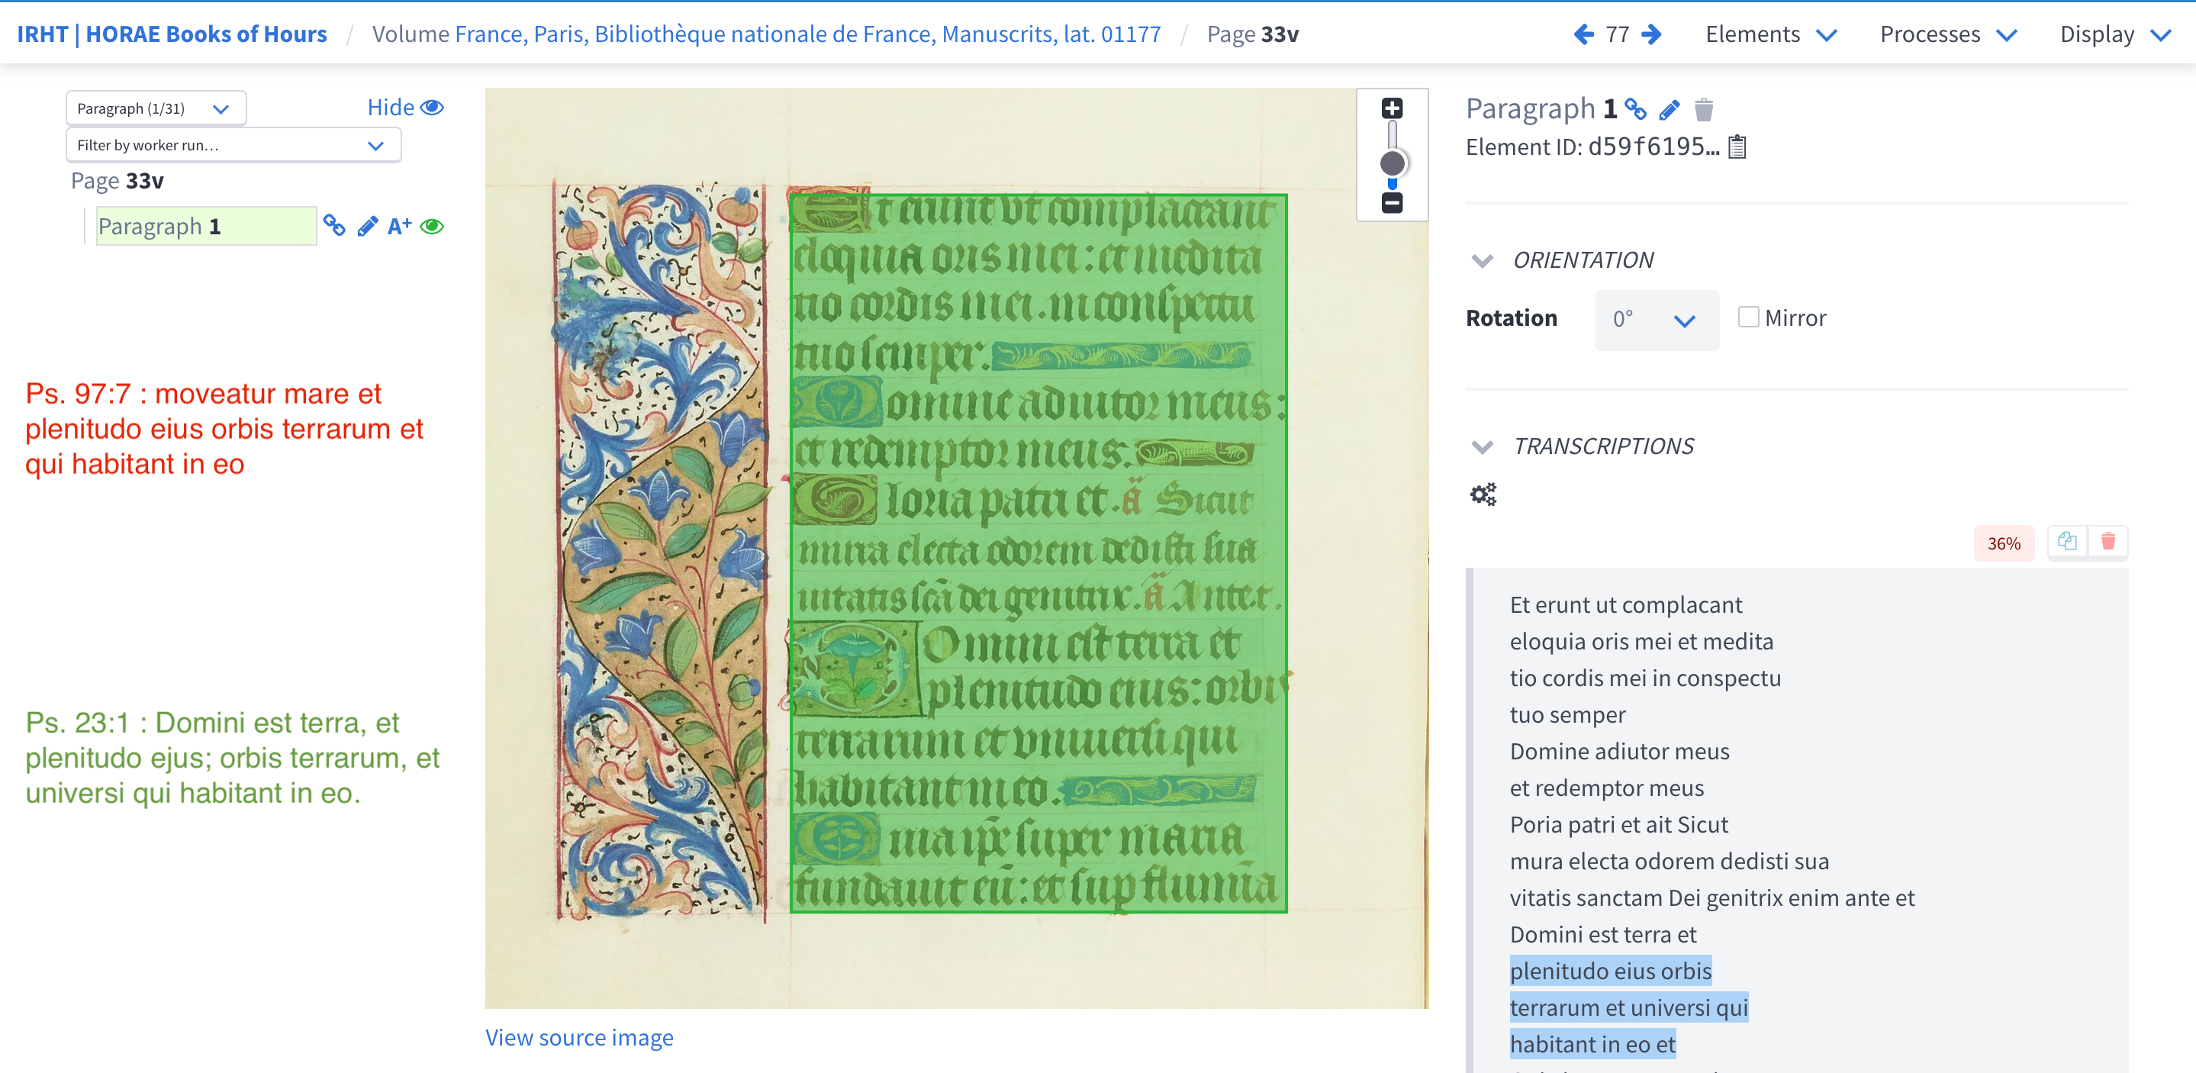2196x1073 pixels.
Task: Zoom in on the manuscript image
Action: point(1392,108)
